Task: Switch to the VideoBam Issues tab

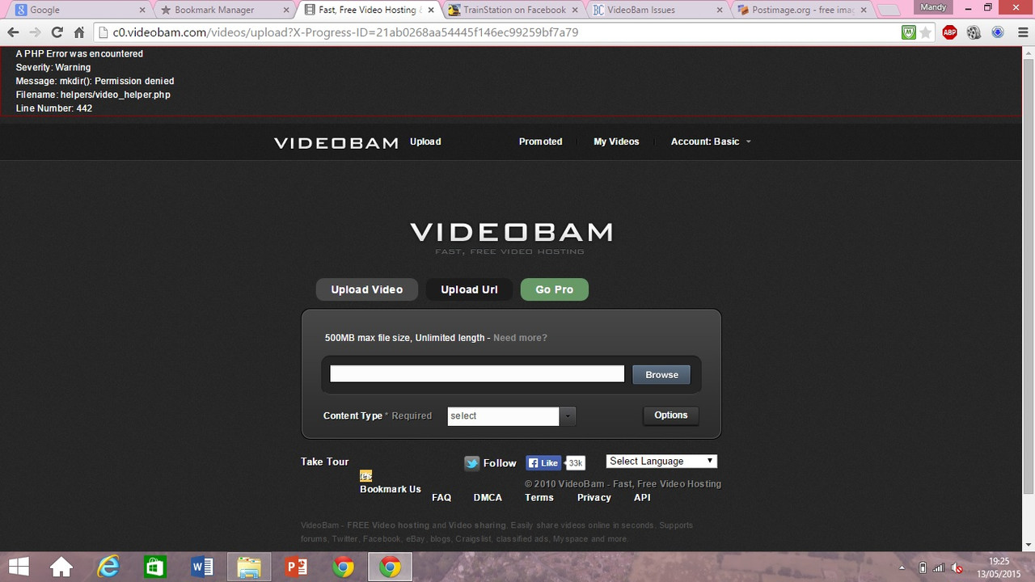Action: coord(657,10)
